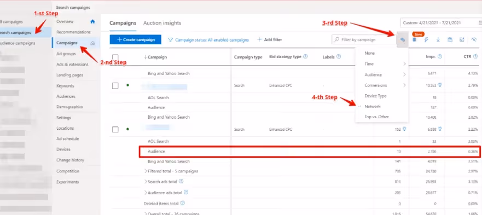Click the filled home icon beside Overview
482x215 pixels.
pos(92,21)
